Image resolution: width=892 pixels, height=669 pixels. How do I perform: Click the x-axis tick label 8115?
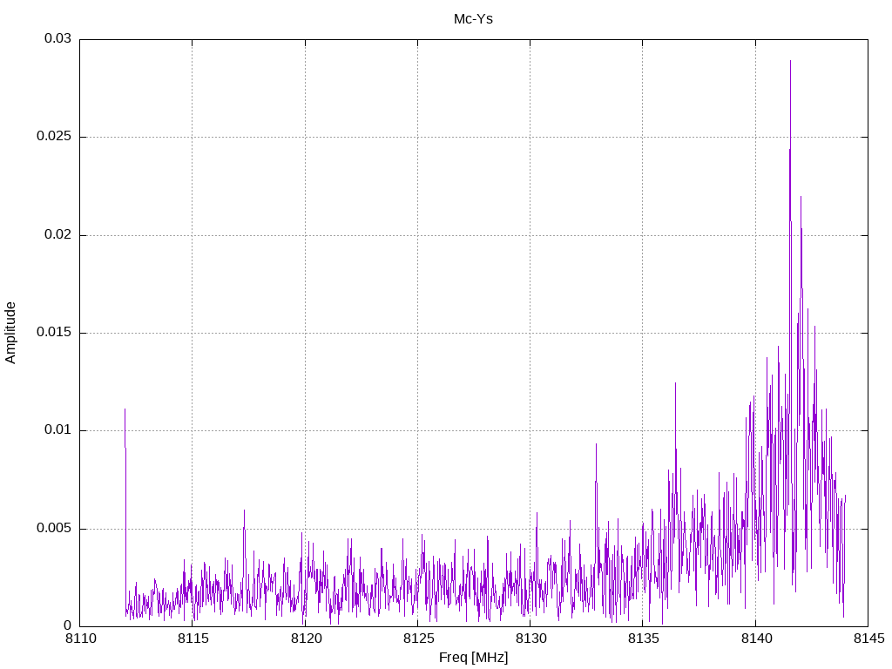pos(193,639)
